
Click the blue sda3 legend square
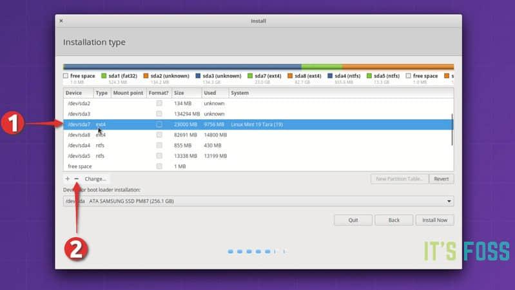click(197, 76)
